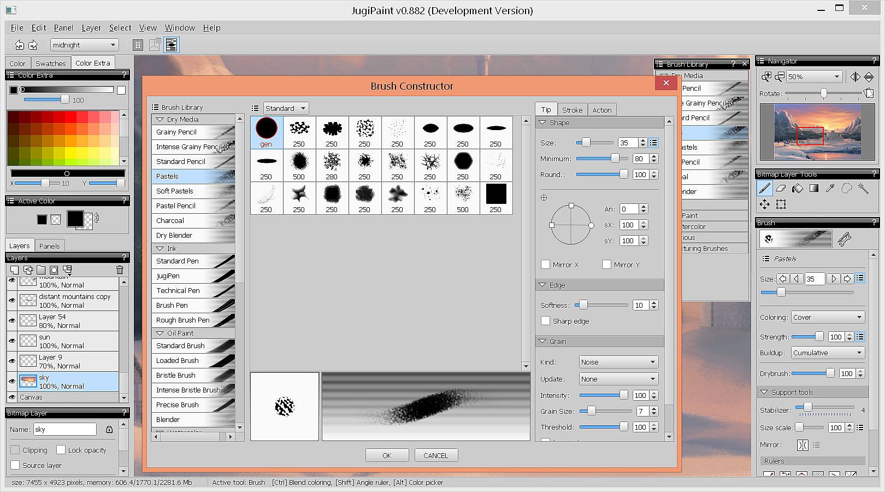Select the Eraser tool
This screenshot has width=885, height=492.
[x=781, y=189]
